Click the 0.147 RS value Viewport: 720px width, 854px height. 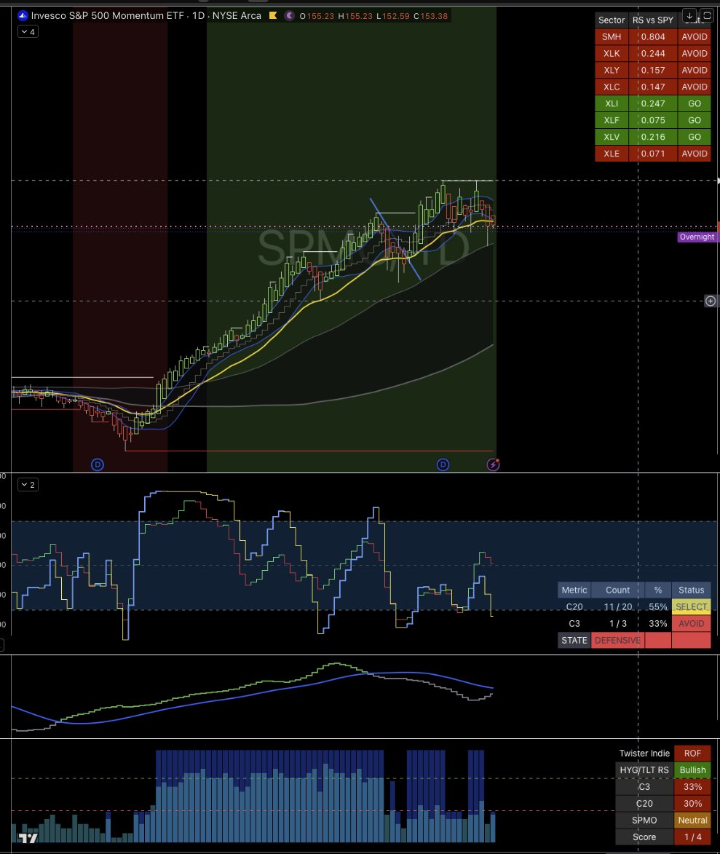(653, 87)
